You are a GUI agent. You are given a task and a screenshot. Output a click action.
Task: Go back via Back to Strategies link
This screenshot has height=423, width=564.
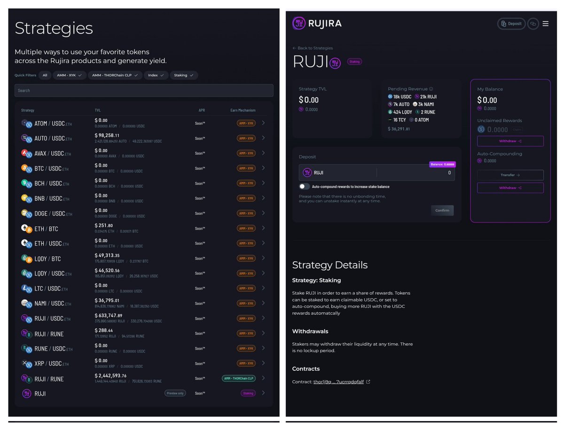click(x=313, y=48)
